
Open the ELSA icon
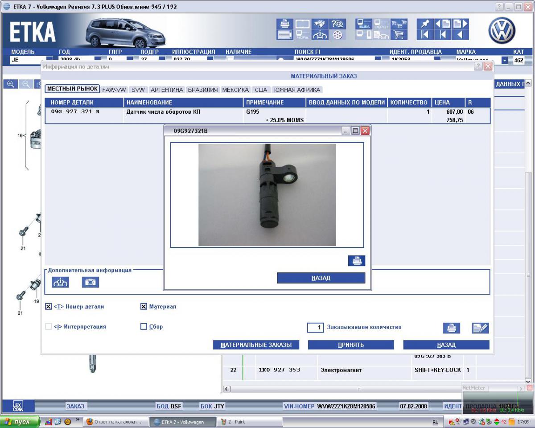coord(364,24)
